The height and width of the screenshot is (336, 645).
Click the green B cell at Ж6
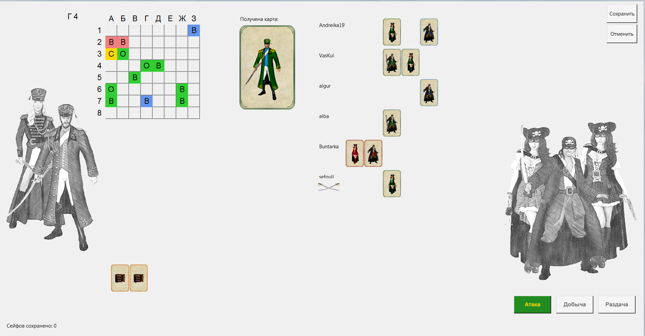(182, 89)
